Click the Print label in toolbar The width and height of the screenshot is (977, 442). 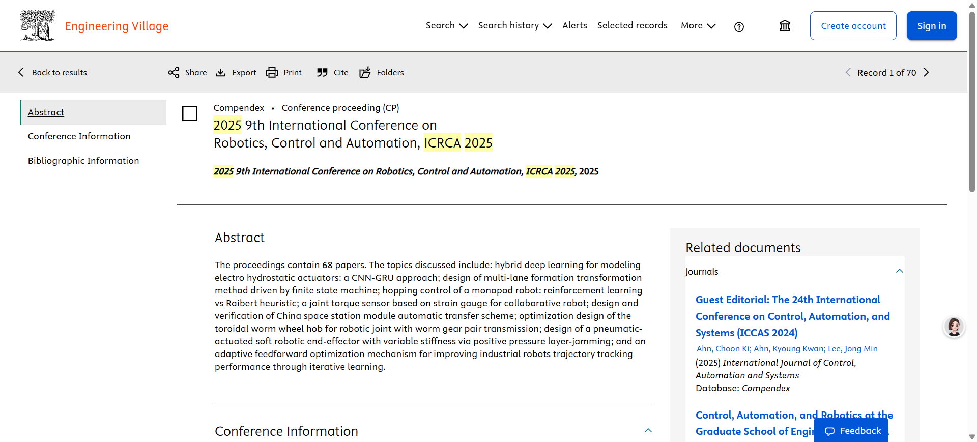[293, 72]
